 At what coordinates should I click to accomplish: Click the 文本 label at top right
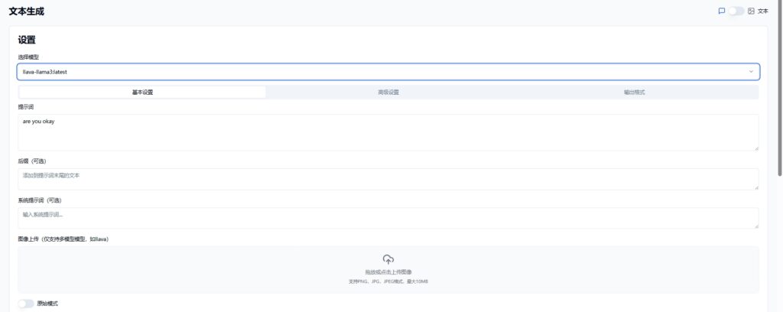763,11
